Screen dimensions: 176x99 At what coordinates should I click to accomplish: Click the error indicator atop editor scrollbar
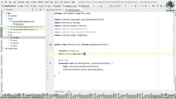(x=174, y=12)
